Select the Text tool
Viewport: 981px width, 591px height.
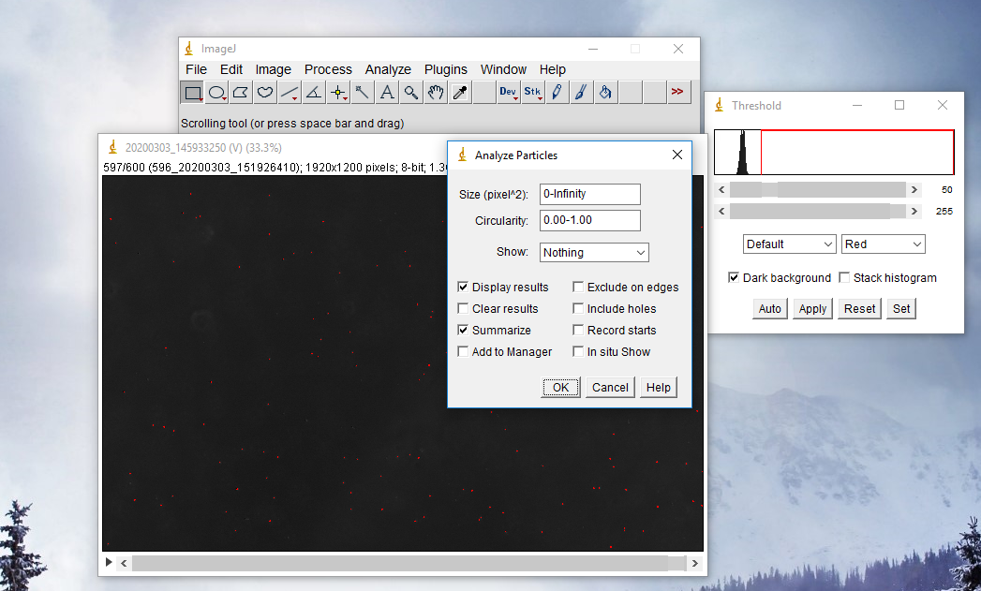point(387,92)
